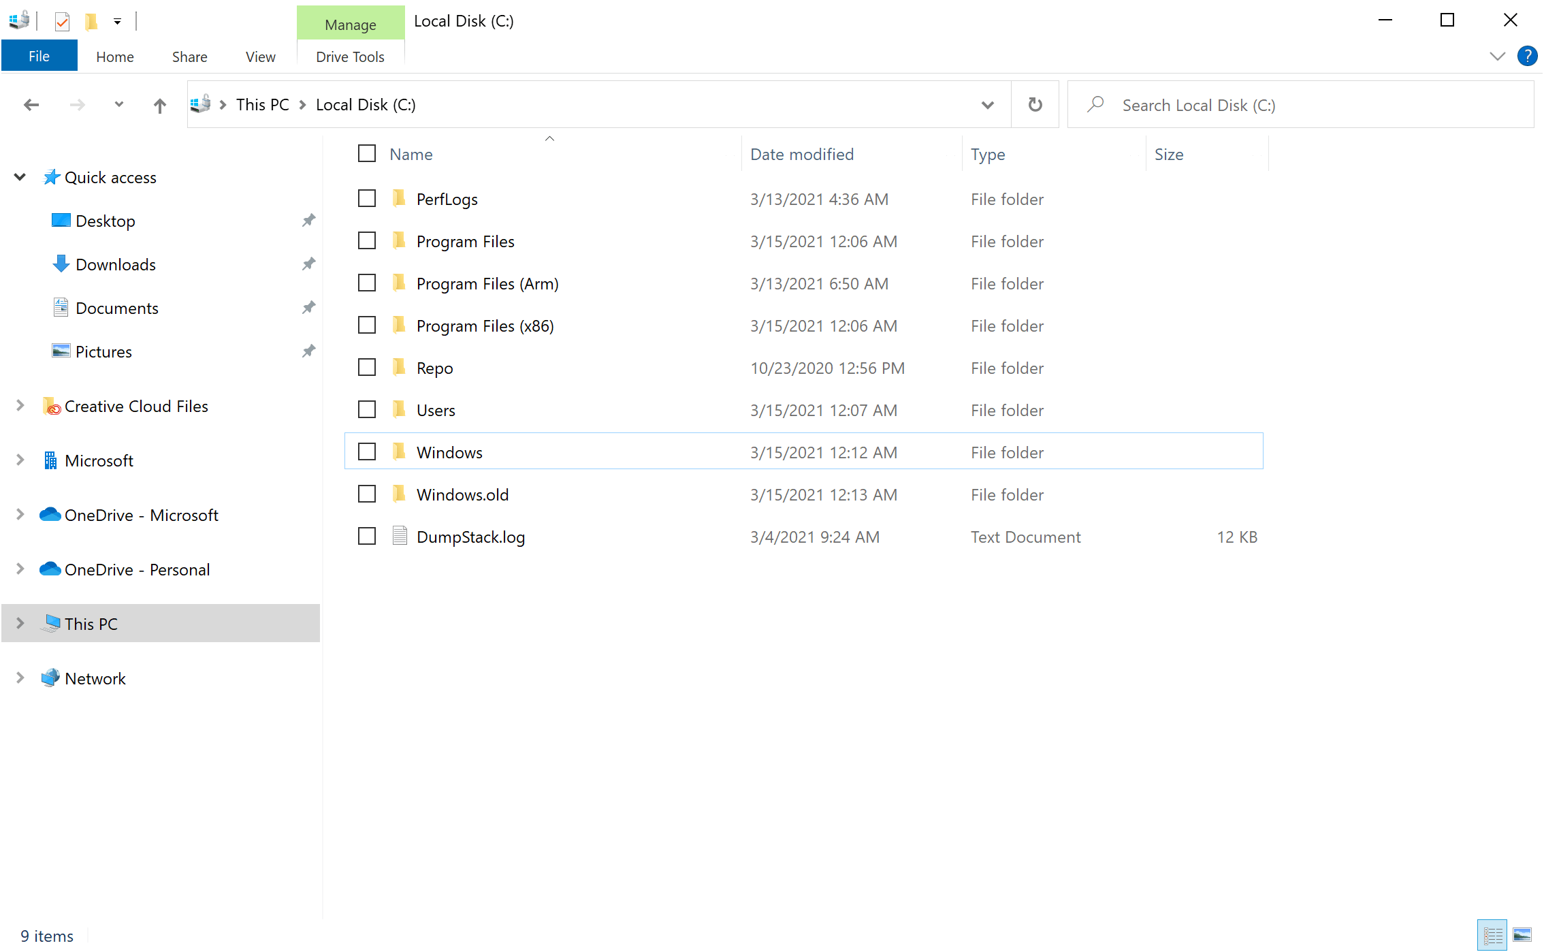Image resolution: width=1544 pixels, height=952 pixels.
Task: Click the back navigation arrow icon
Action: tap(31, 105)
